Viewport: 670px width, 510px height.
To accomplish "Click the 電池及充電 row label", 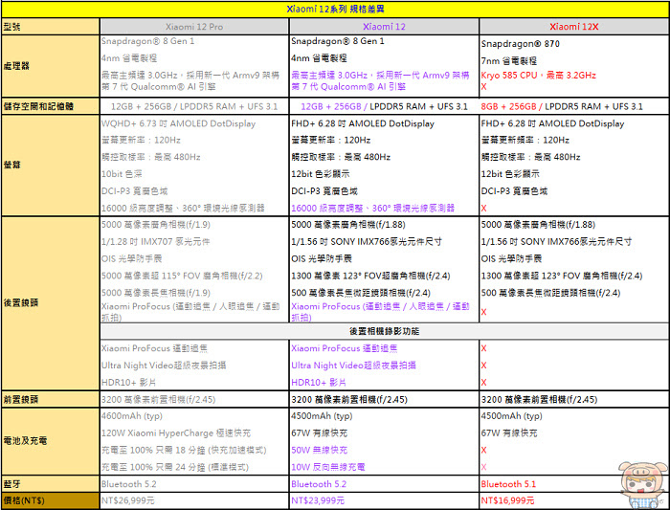I will pos(25,440).
